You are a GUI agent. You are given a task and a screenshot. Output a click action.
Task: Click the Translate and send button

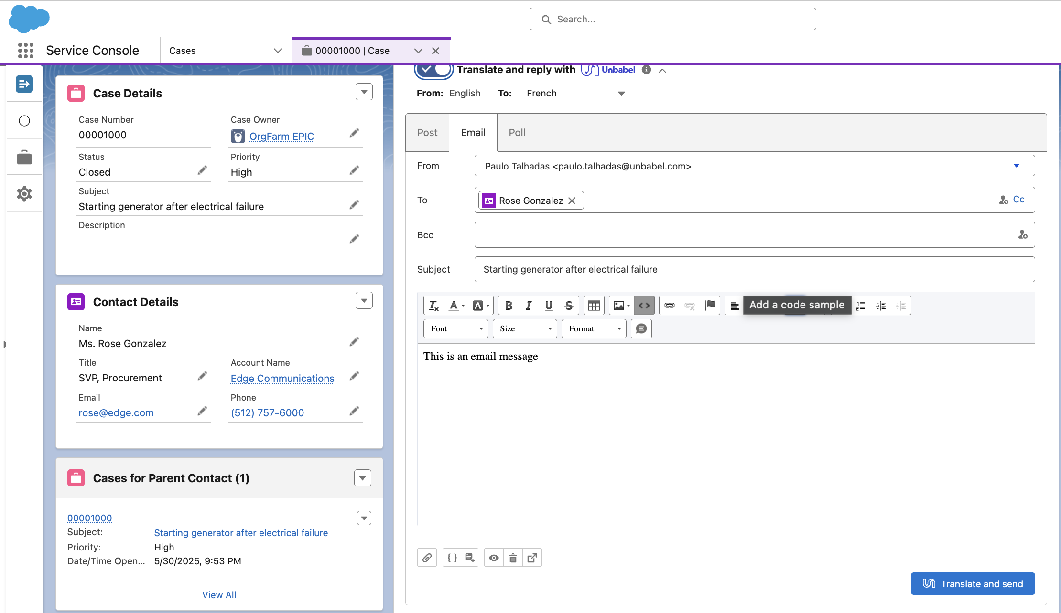(973, 583)
